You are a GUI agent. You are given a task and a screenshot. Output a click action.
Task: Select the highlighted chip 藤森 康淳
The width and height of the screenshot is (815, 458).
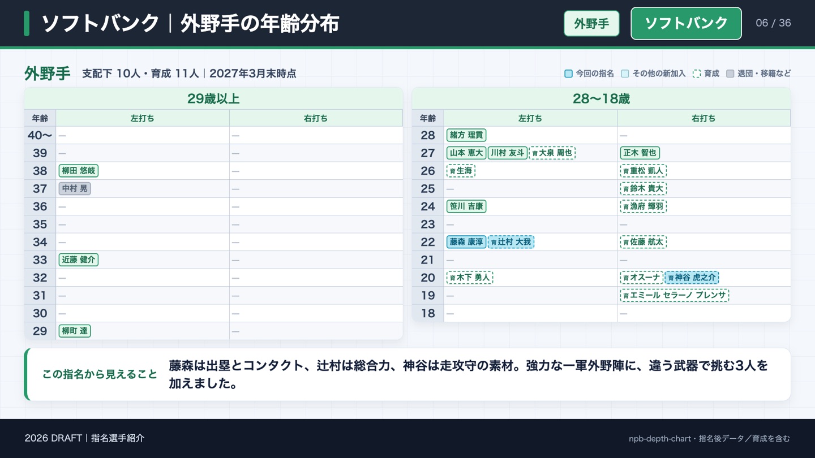point(466,242)
